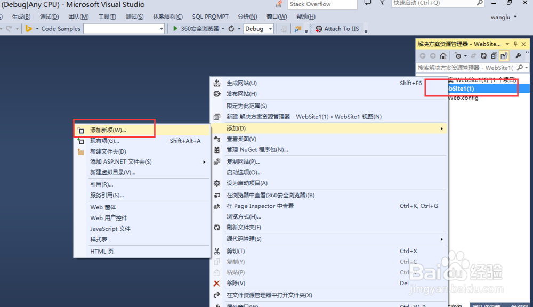Click the Bing Code Samples icon
This screenshot has width=533, height=307.
click(x=29, y=29)
